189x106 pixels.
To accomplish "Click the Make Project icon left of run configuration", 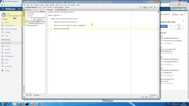I will pos(140,7).
